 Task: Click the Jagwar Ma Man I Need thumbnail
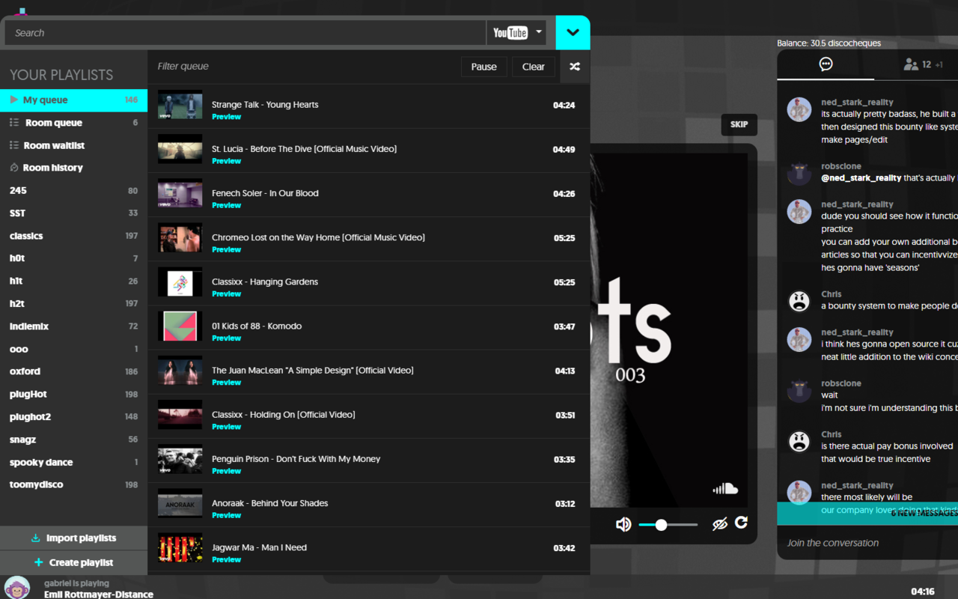pos(180,547)
